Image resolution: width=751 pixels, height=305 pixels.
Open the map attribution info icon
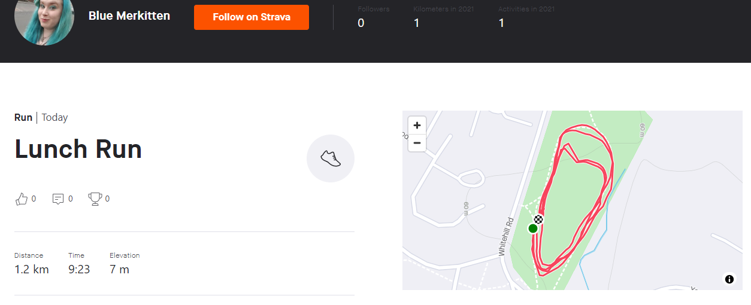729,279
